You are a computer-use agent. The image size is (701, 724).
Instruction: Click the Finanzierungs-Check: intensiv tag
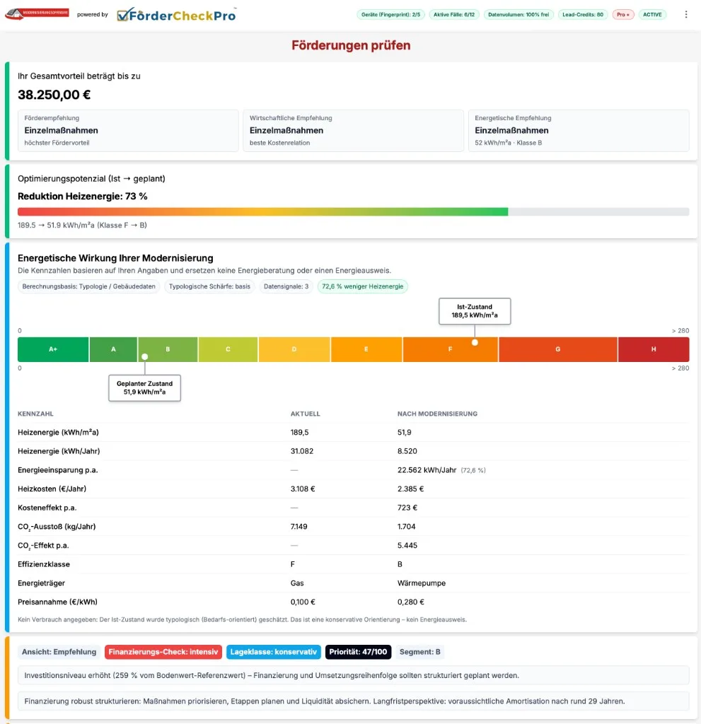[x=163, y=652]
